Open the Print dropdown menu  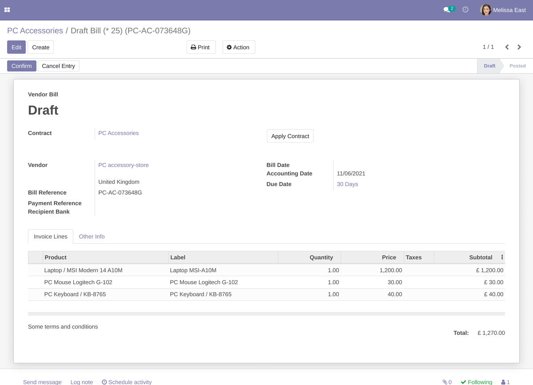point(201,48)
